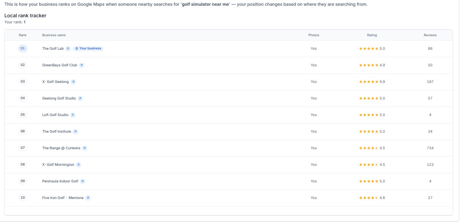460x222 pixels.
Task: Select the rank 05 badge
Action: [x=23, y=115]
